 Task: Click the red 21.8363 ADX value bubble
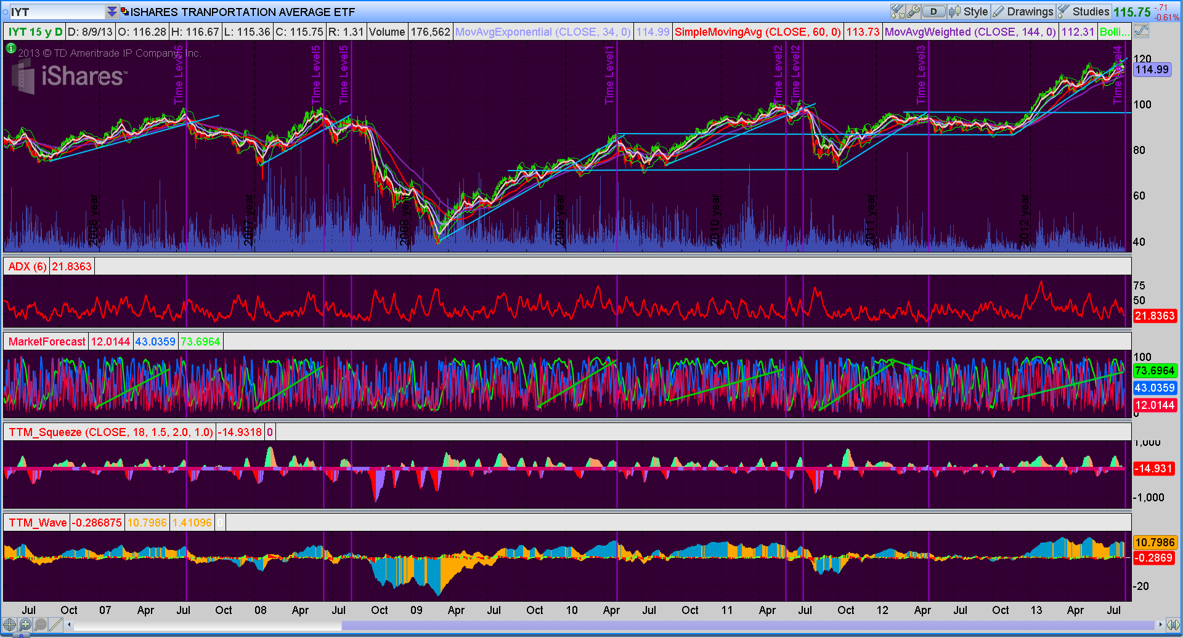1155,316
